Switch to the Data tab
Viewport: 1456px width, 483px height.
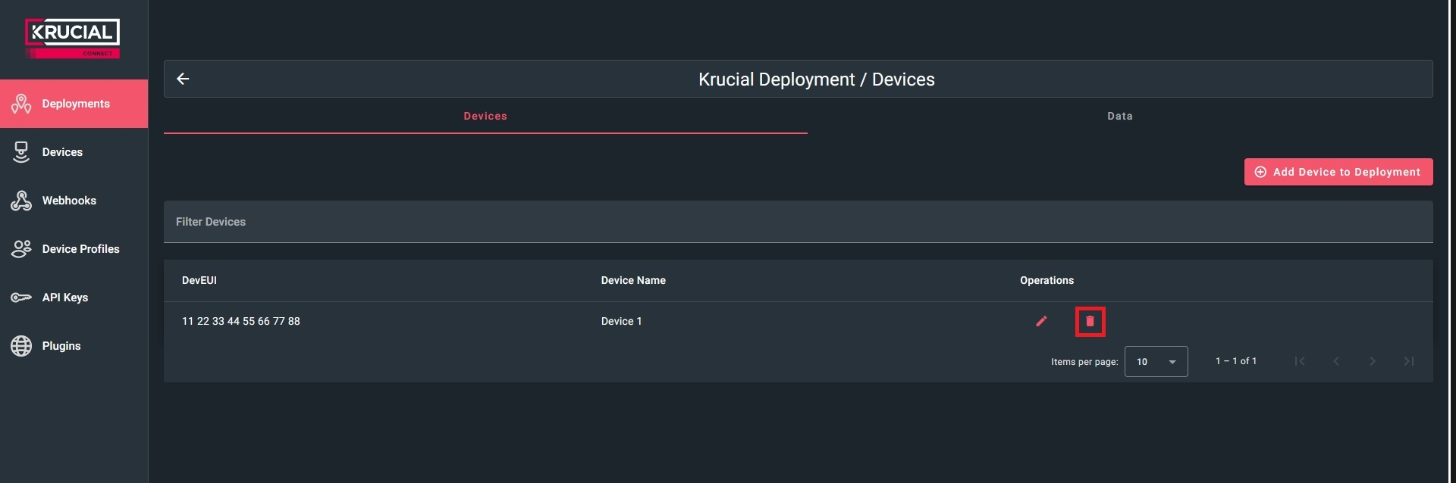[x=1119, y=117]
